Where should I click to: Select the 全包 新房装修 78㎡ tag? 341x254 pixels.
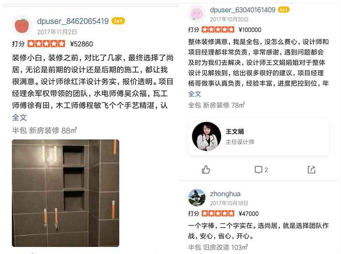(x=216, y=105)
